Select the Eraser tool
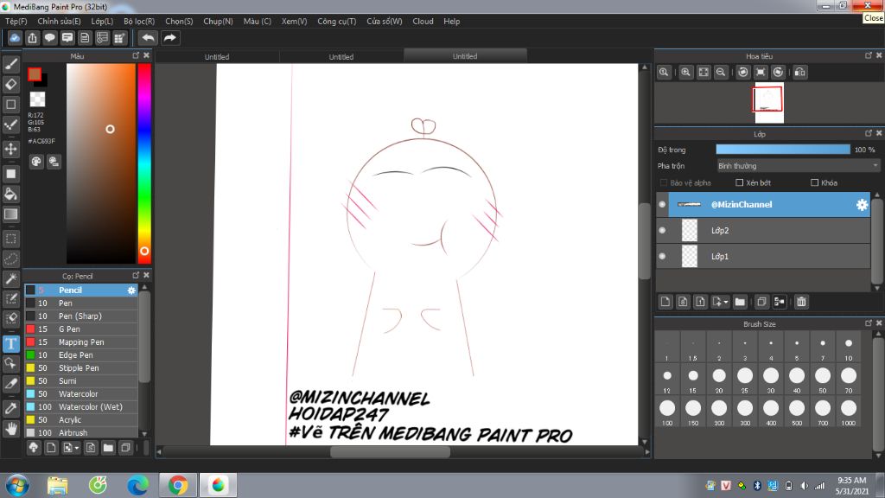Screen dimensions: 885x498 click(10, 84)
